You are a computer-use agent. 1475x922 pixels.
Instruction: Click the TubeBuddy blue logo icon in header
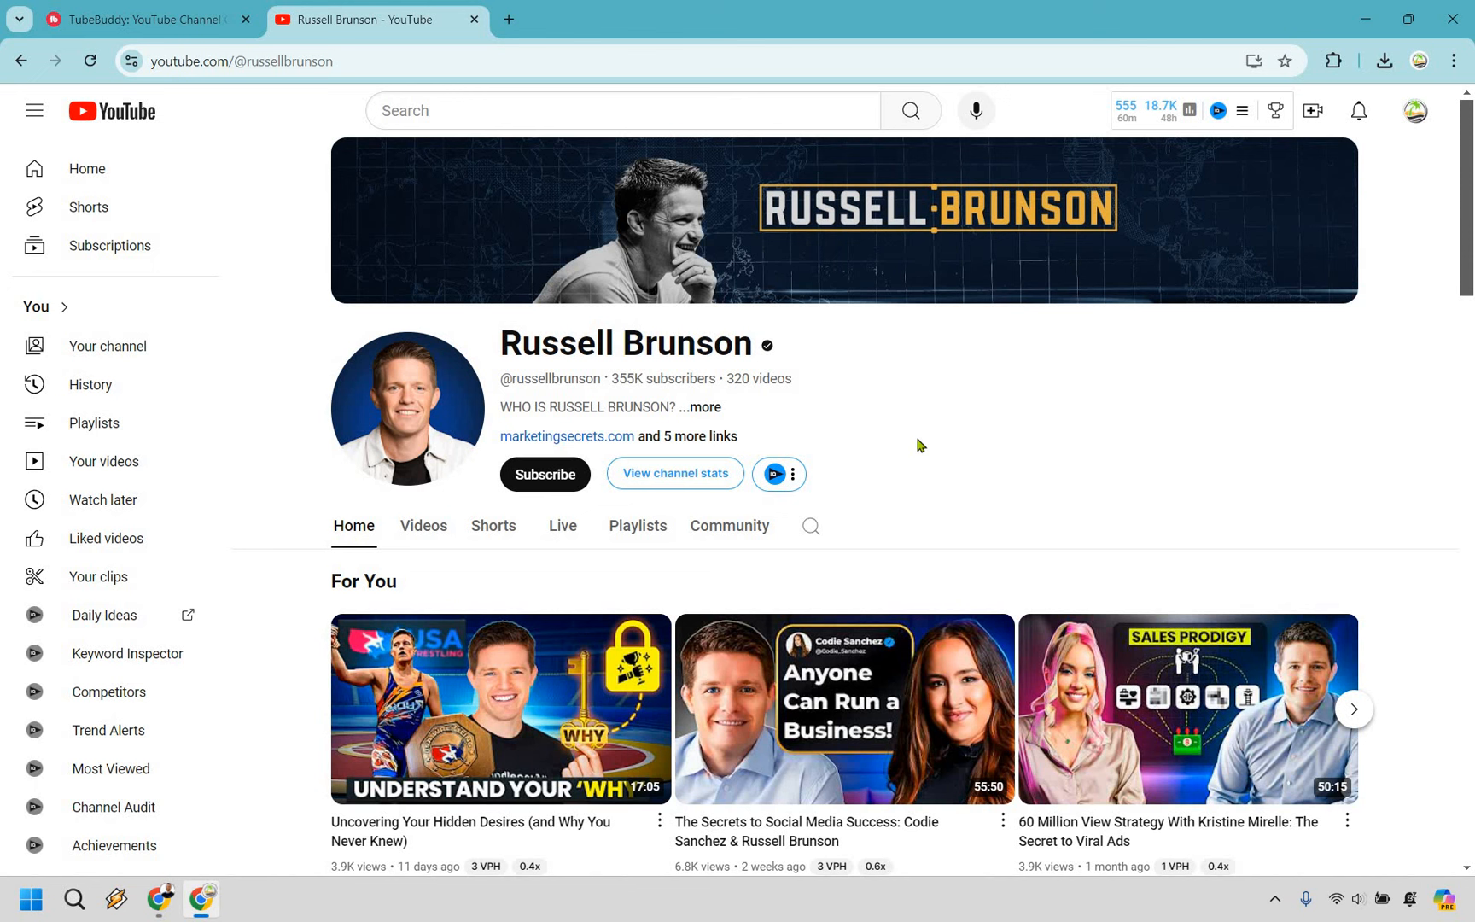coord(1218,111)
